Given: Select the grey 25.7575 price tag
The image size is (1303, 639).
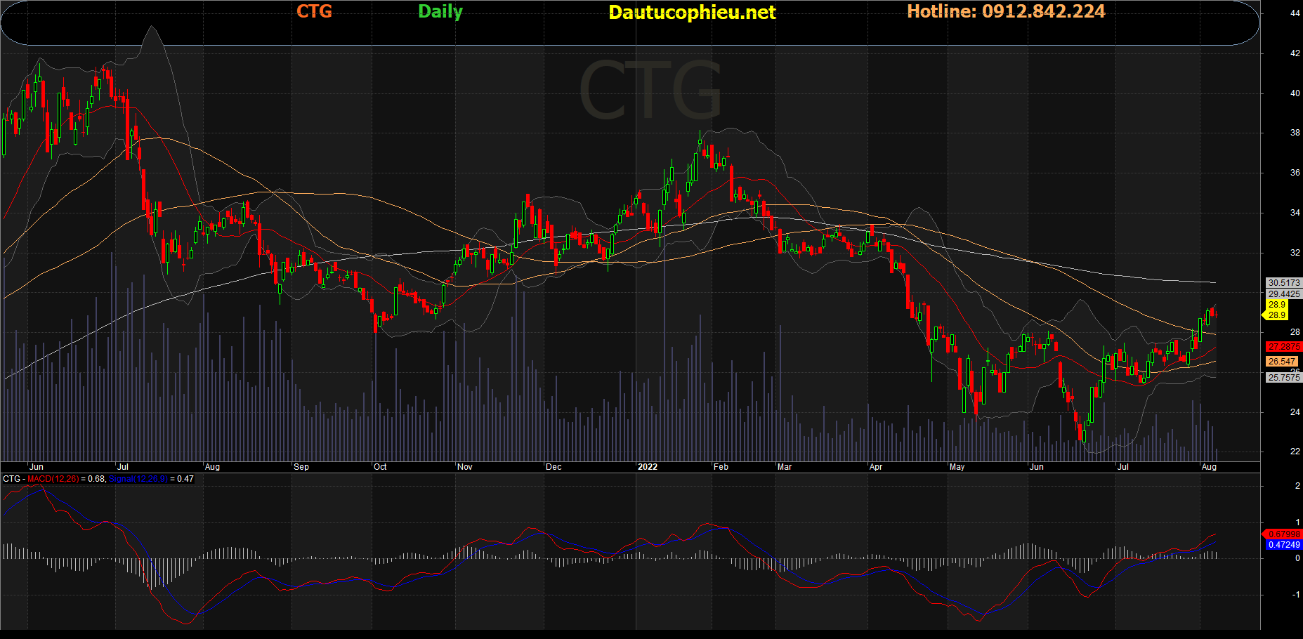Looking at the screenshot, I should (1283, 378).
